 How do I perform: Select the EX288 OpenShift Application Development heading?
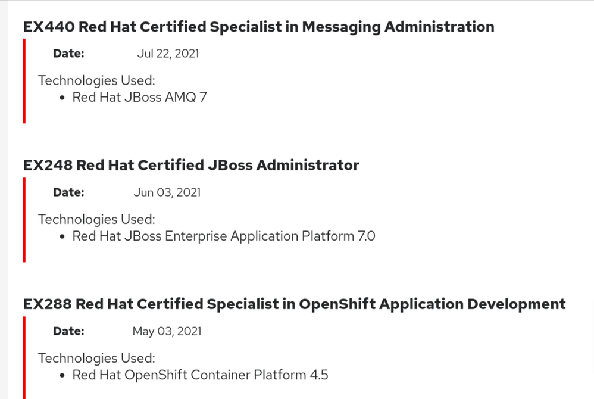click(294, 304)
